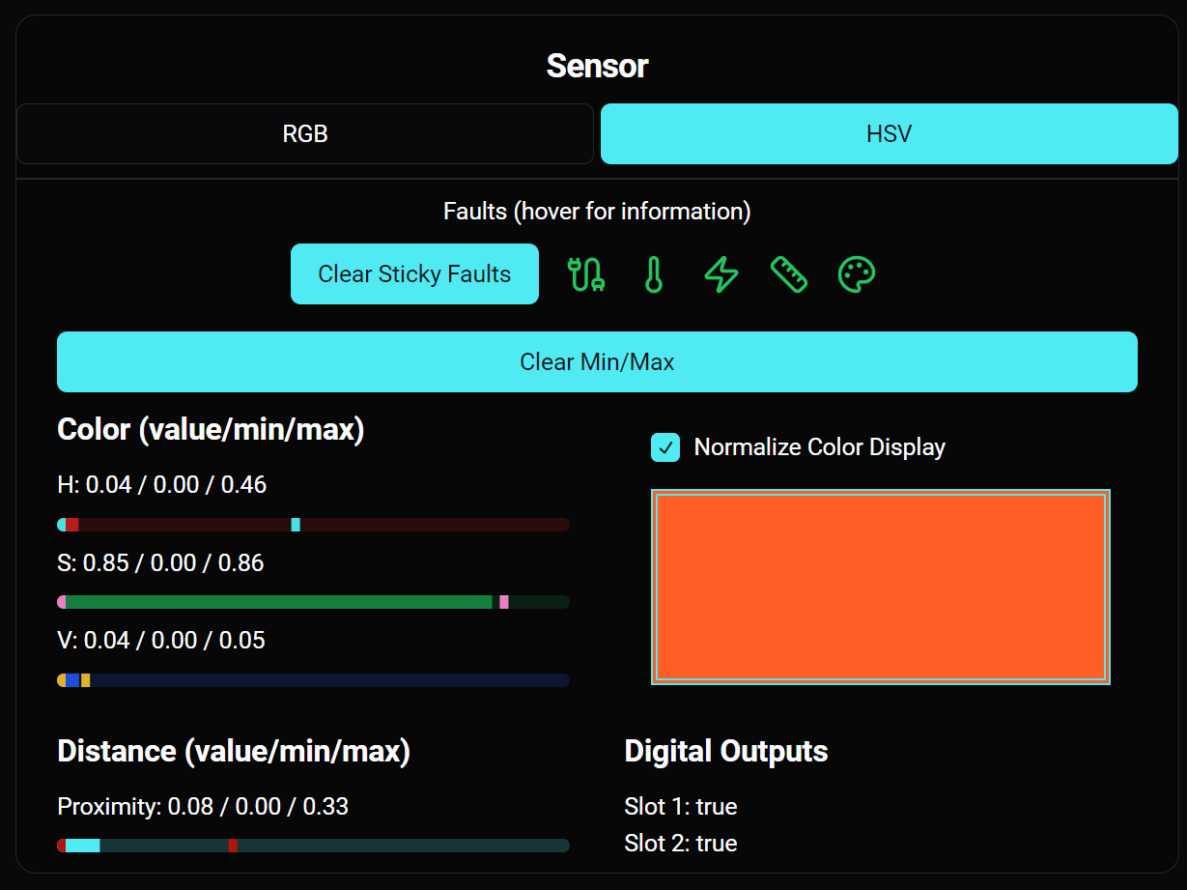Click the distance fault ruler icon
This screenshot has width=1187, height=890.
point(789,273)
